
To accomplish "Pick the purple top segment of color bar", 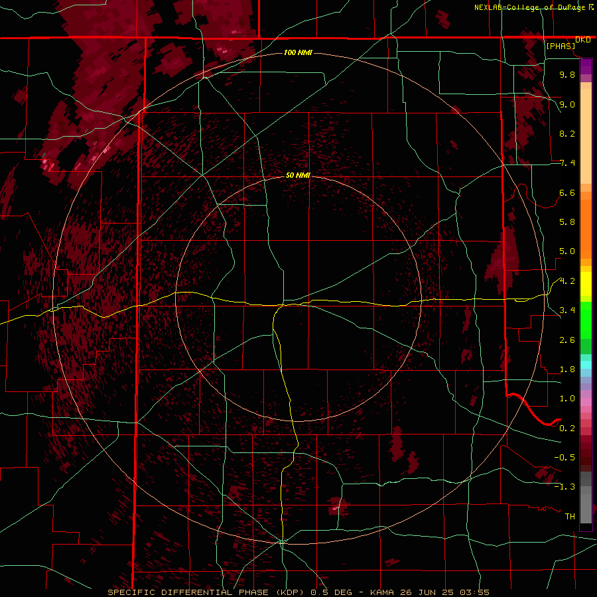I will pyautogui.click(x=586, y=66).
